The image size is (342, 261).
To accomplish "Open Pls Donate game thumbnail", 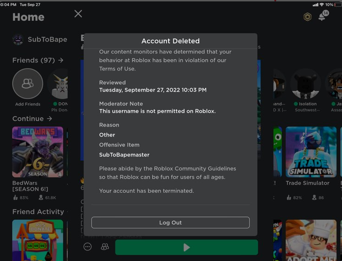I will coord(38,240).
